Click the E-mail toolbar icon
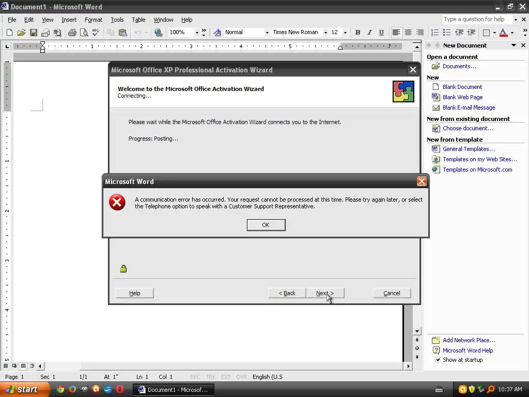This screenshot has width=529, height=397. click(x=45, y=33)
